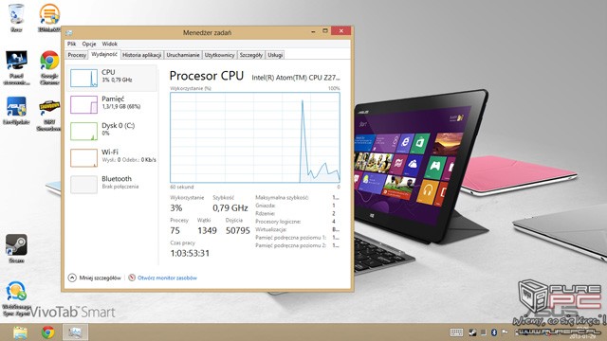This screenshot has width=607, height=341.
Task: Select the Bluetooth sidebar item
Action: pos(112,185)
